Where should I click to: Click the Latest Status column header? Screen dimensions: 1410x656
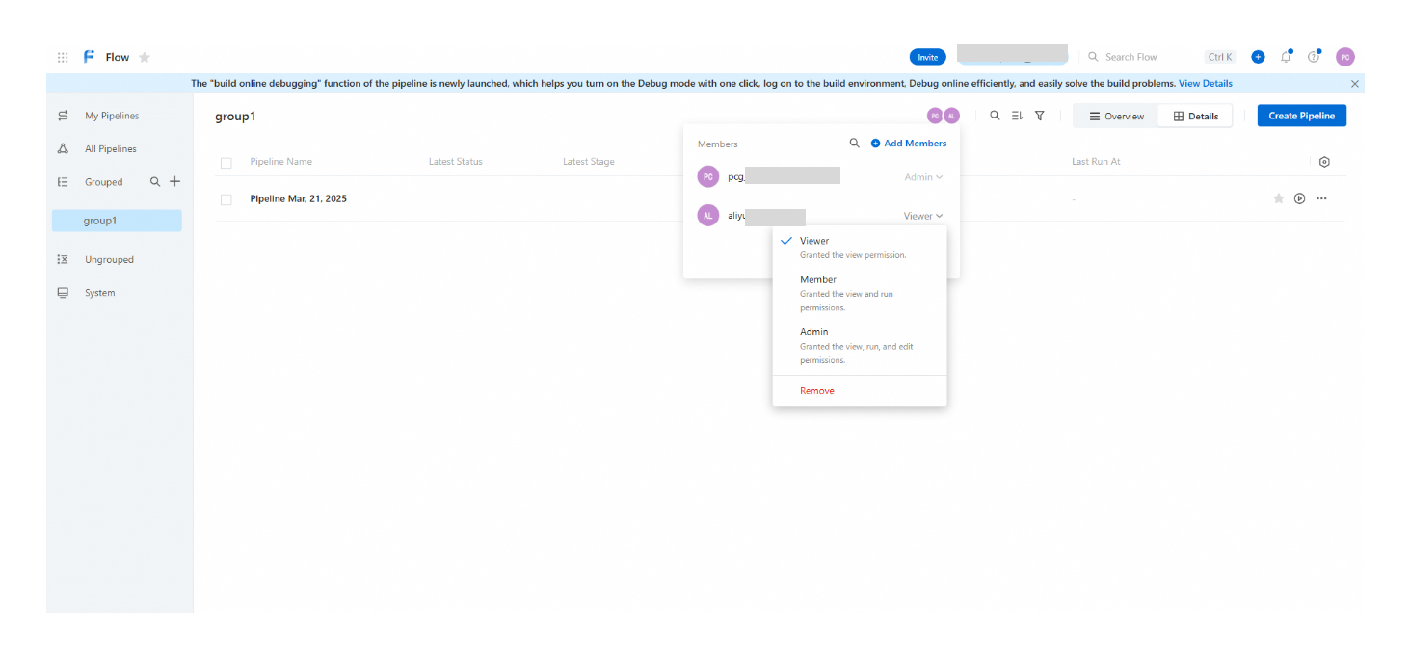pos(456,162)
